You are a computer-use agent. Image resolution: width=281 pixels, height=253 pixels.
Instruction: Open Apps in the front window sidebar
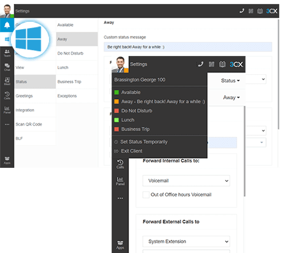(x=120, y=245)
